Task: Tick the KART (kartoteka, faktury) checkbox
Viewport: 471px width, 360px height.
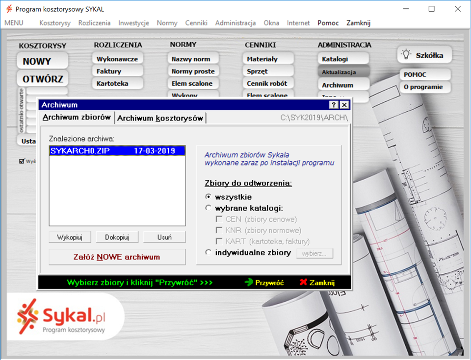Action: click(219, 241)
